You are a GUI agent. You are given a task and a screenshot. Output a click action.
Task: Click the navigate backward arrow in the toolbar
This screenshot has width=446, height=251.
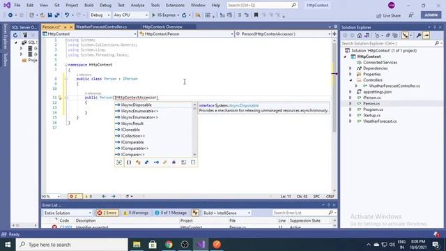click(10, 15)
